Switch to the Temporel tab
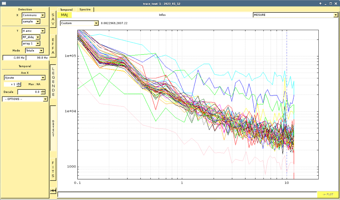 [x=66, y=10]
